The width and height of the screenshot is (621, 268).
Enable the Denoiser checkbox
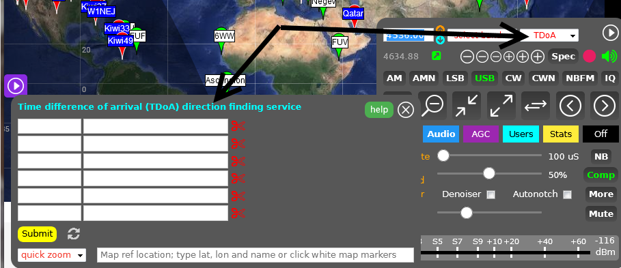click(x=491, y=194)
